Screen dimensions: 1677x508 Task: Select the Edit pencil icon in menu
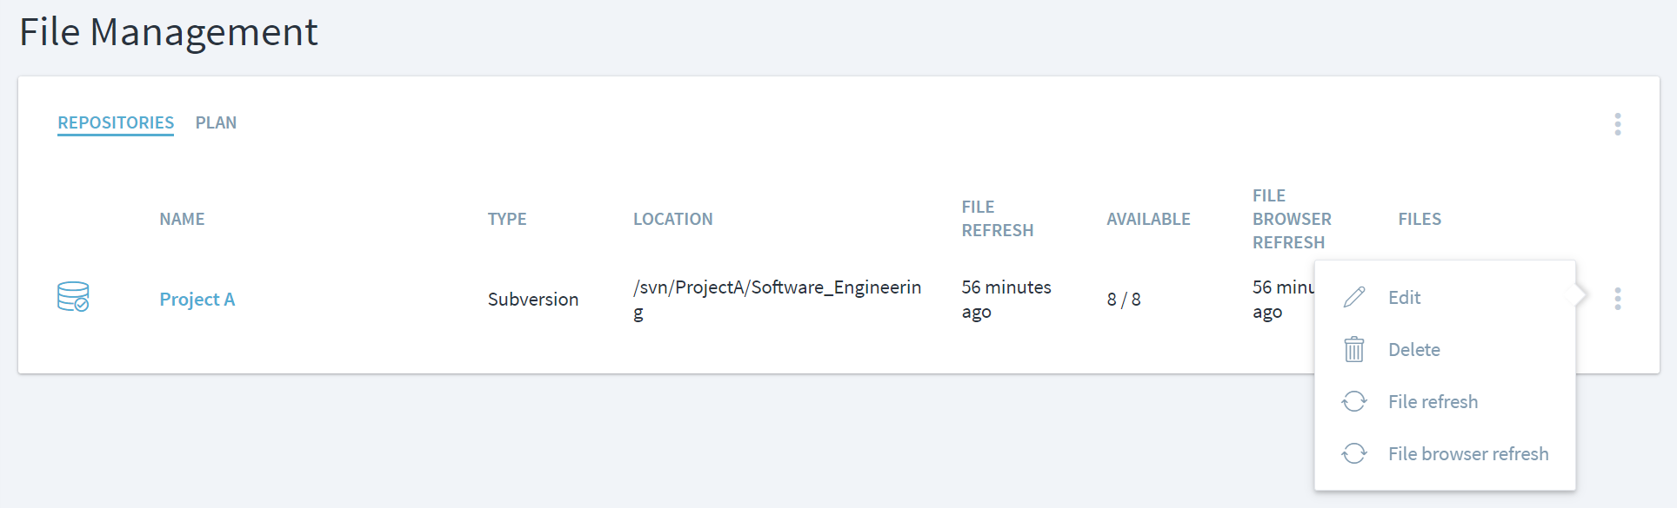coord(1354,296)
